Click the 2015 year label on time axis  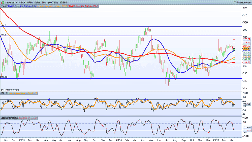(22, 140)
